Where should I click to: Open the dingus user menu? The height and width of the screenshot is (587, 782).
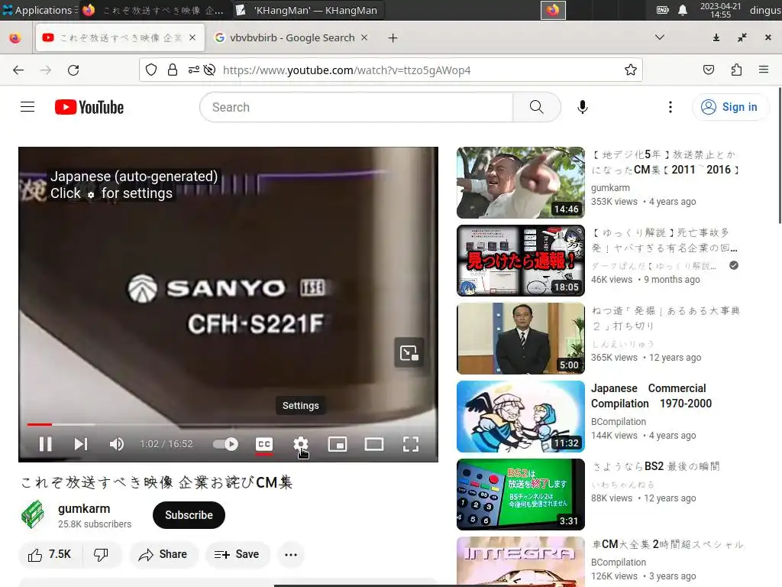pos(765,10)
